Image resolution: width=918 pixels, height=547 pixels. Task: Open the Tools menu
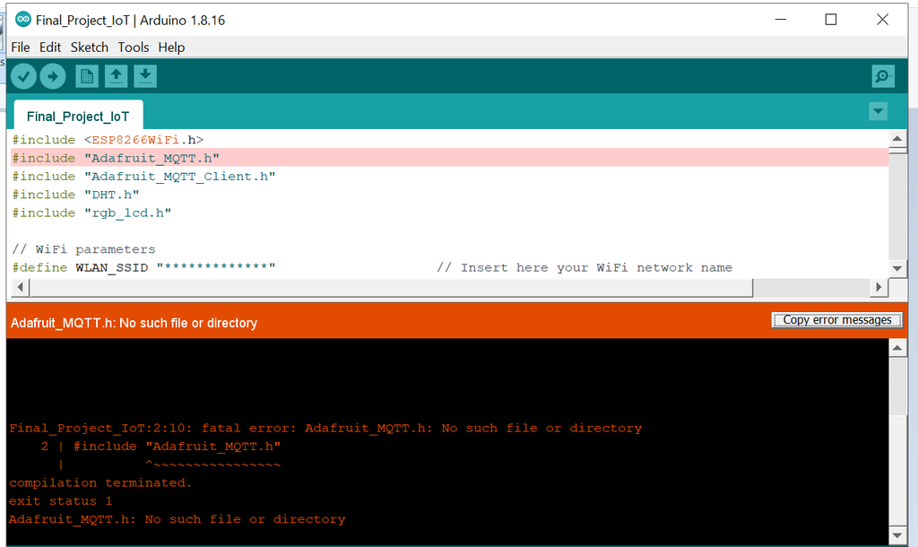point(134,48)
